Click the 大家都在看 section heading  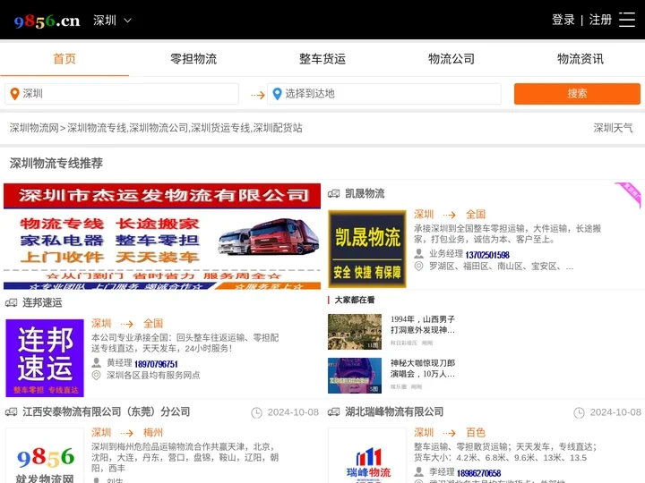tap(355, 300)
